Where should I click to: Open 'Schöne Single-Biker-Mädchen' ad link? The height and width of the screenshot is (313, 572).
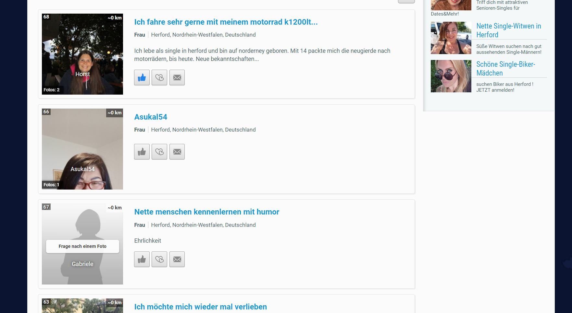(x=506, y=69)
